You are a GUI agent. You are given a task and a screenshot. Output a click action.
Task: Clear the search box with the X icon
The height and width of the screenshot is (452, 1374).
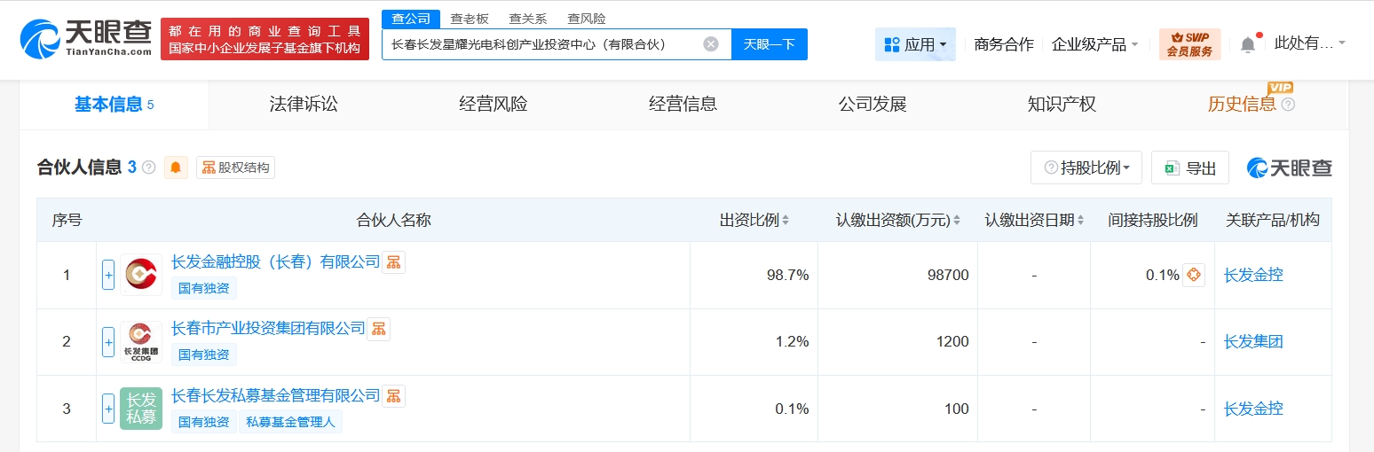pos(711,44)
